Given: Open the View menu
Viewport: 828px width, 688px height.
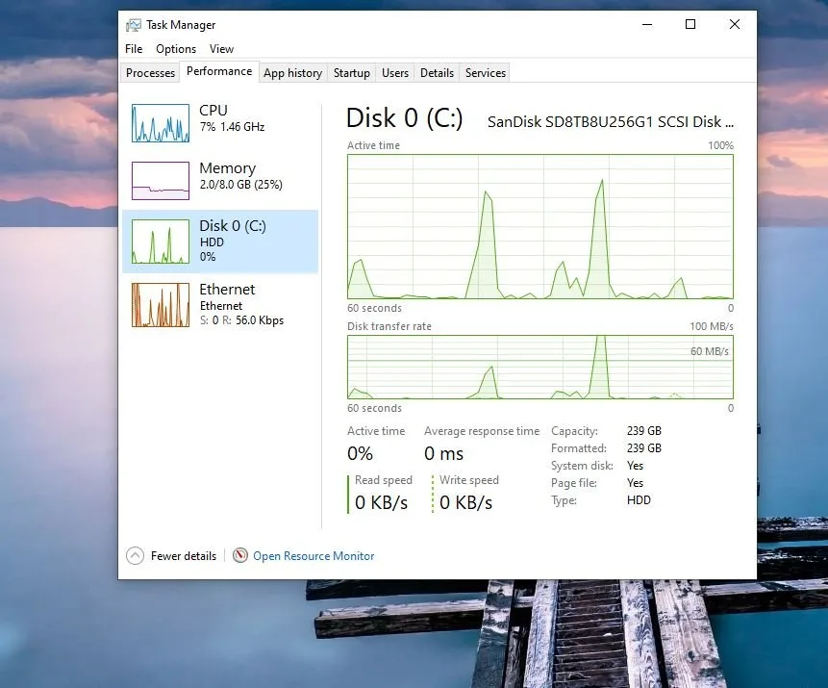Looking at the screenshot, I should 221,49.
